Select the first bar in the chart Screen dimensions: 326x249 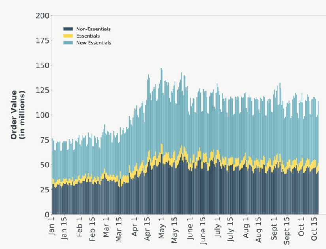pyautogui.click(x=52, y=178)
